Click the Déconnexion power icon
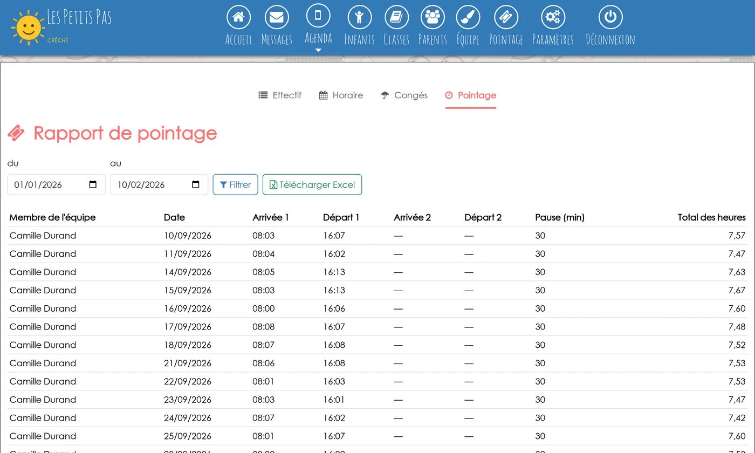Viewport: 755px width, 453px height. (610, 17)
